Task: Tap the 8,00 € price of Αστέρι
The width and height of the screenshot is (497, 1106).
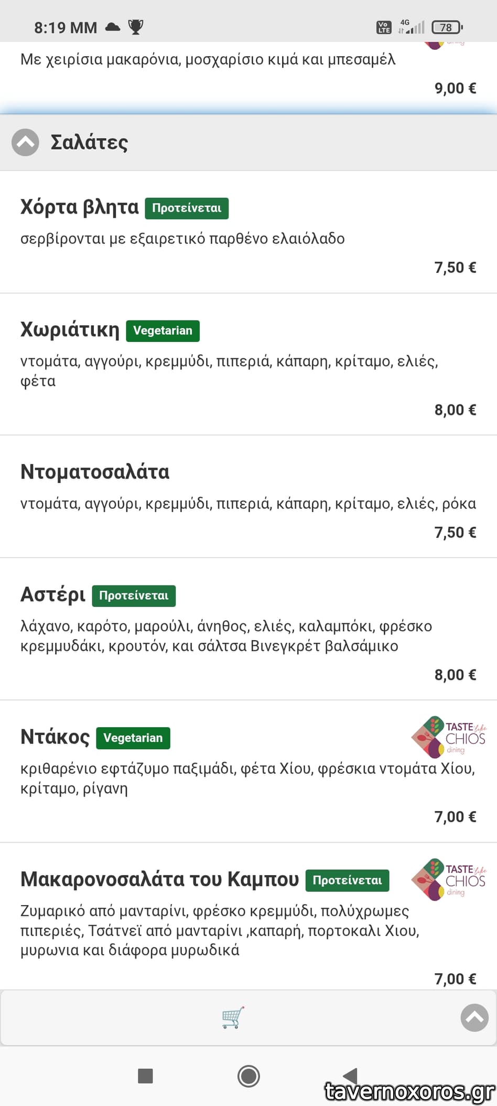Action: (x=455, y=675)
